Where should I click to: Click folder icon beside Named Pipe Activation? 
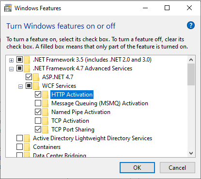coord(46,112)
